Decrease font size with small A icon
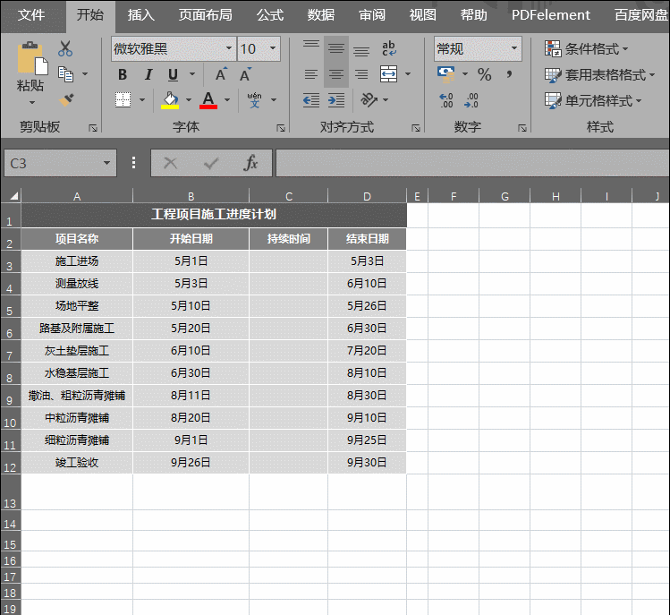Screen dimensions: 670x615 [245, 74]
